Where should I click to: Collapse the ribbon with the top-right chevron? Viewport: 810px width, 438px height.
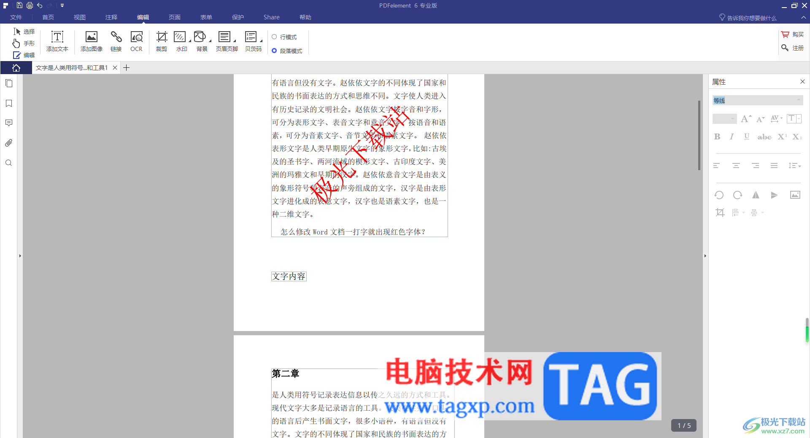click(804, 17)
